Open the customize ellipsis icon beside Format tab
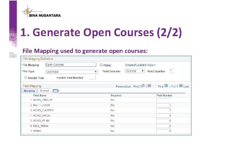The width and height of the screenshot is (236, 167). 55,91
